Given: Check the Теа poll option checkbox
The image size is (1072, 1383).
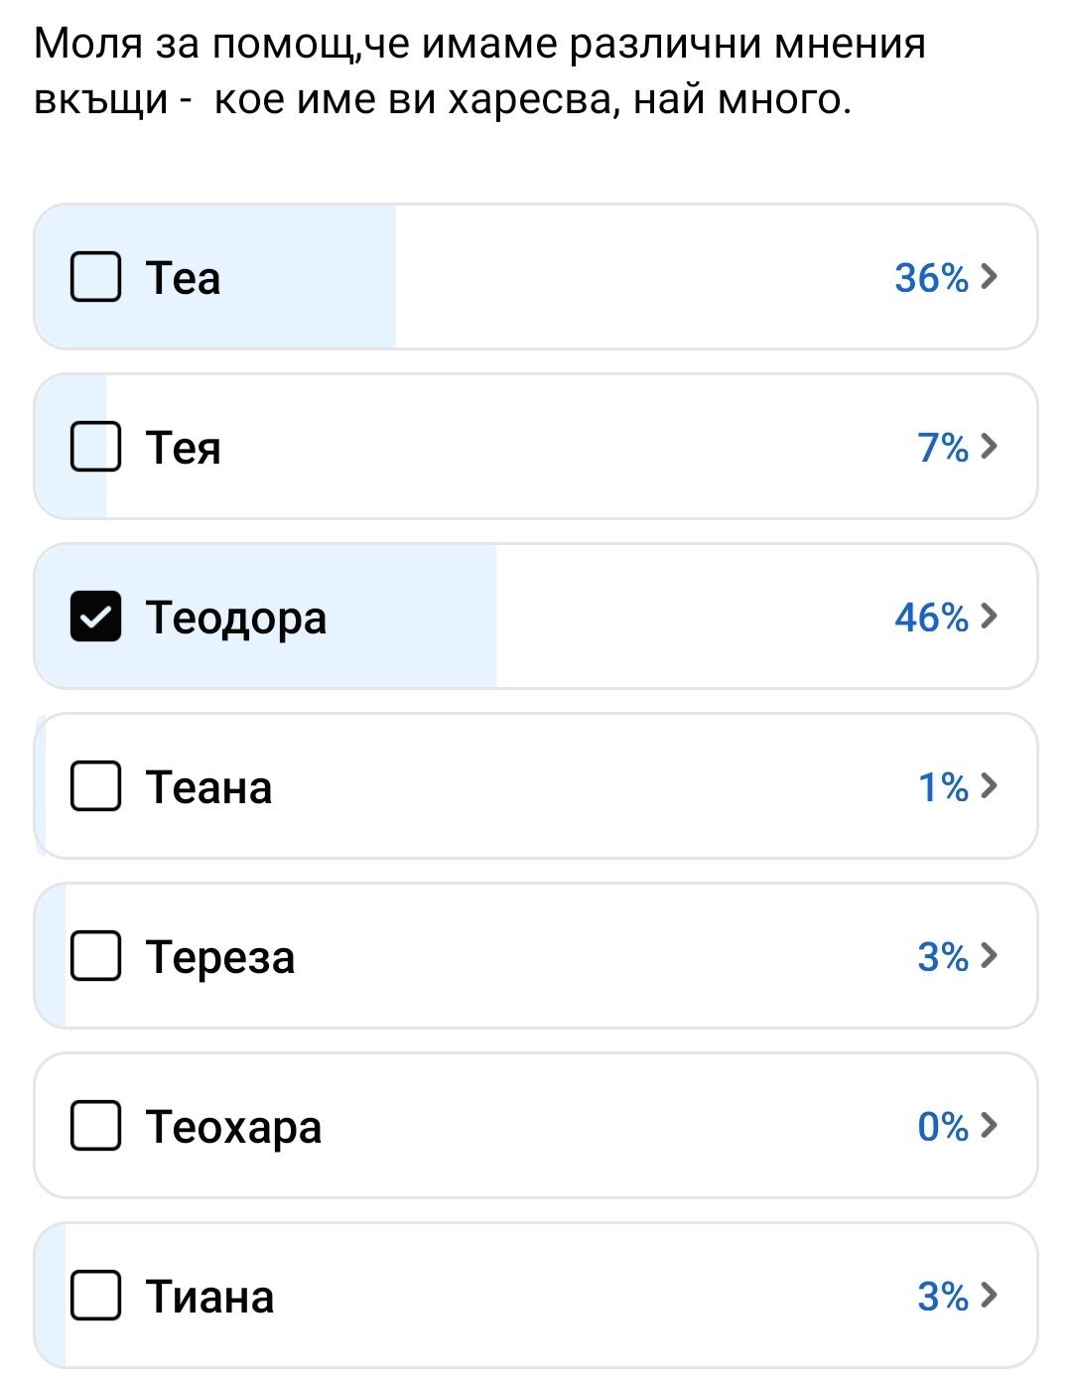Looking at the screenshot, I should (x=95, y=277).
